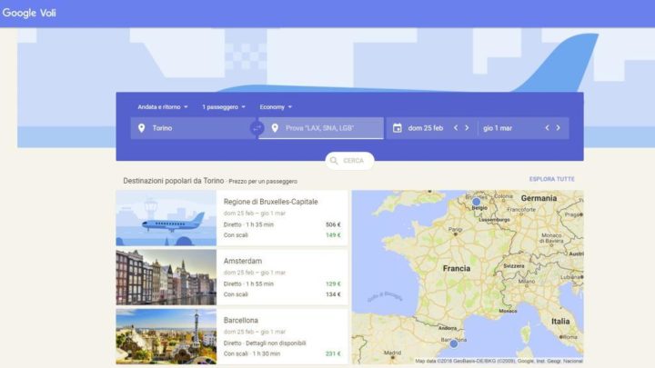This screenshot has height=368, width=655.
Task: Click Dettagli non disponibili text
Action: tap(276, 343)
